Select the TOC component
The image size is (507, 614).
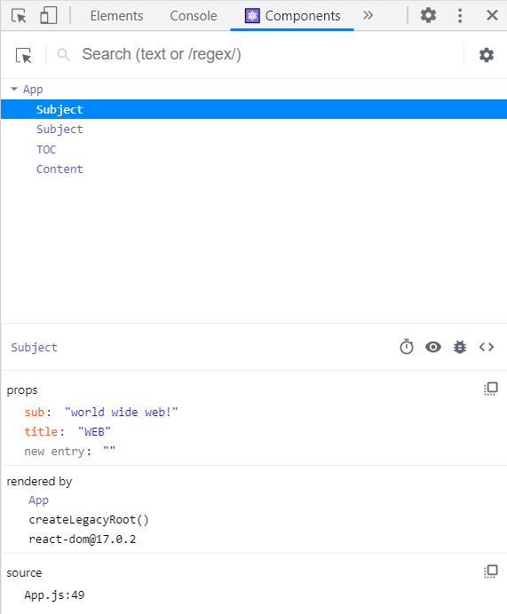tap(46, 150)
